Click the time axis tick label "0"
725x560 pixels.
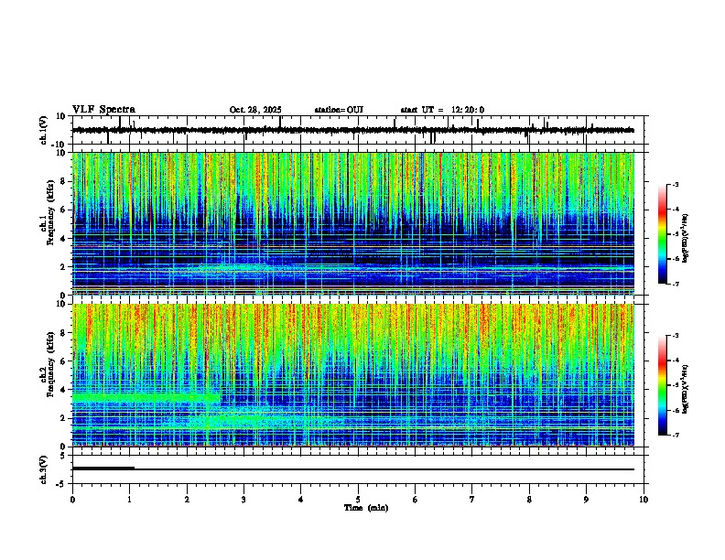[x=72, y=500]
